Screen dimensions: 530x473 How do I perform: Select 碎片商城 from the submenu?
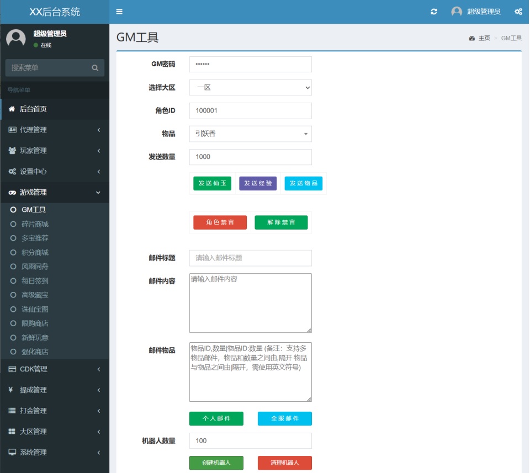coord(36,224)
